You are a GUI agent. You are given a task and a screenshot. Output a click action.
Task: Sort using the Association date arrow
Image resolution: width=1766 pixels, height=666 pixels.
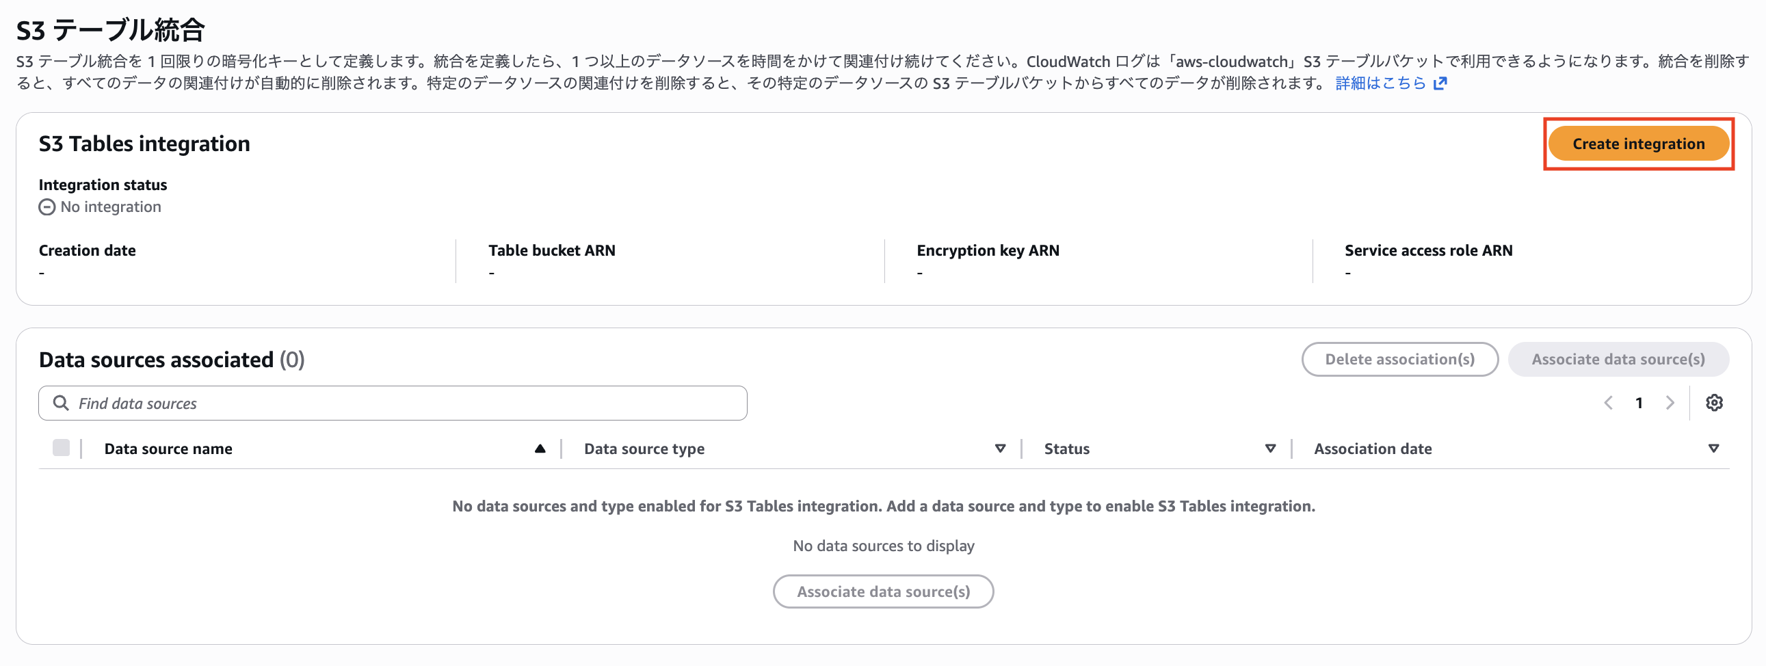point(1713,449)
